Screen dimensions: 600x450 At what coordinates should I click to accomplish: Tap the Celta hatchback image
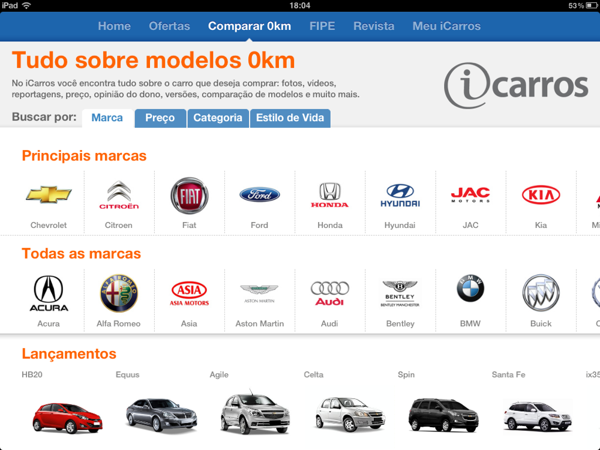click(349, 415)
